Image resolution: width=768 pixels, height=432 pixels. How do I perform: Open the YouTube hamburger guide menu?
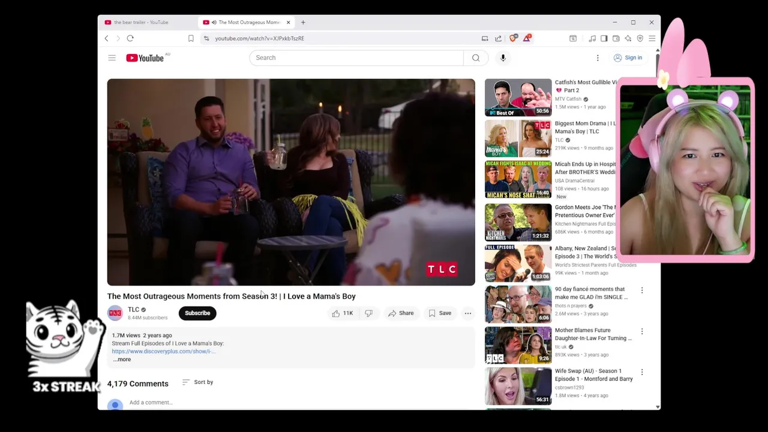coord(112,58)
